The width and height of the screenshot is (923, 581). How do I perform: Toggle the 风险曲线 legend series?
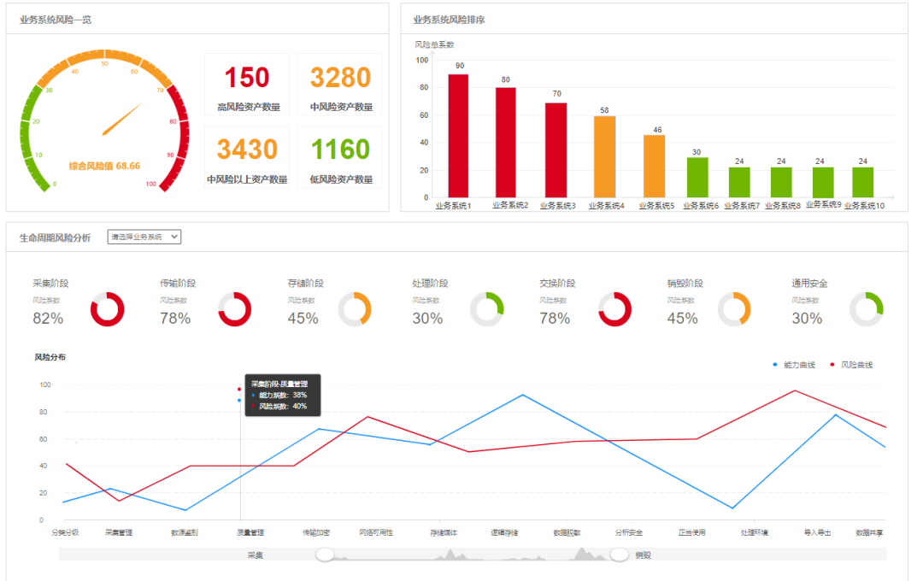(852, 365)
